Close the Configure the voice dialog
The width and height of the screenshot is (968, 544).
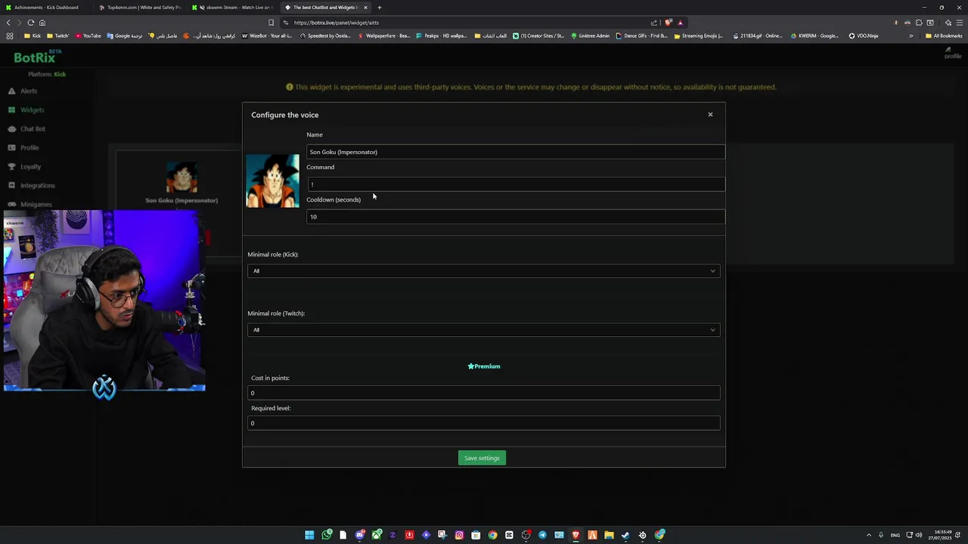pos(710,114)
